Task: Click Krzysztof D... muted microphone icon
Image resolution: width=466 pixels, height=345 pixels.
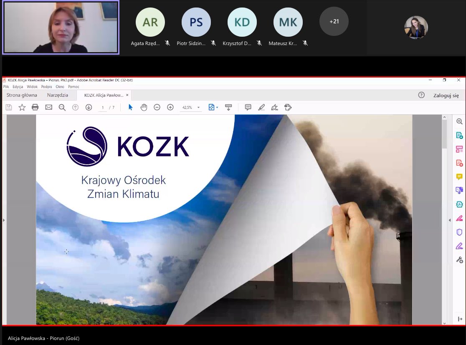Action: 259,43
